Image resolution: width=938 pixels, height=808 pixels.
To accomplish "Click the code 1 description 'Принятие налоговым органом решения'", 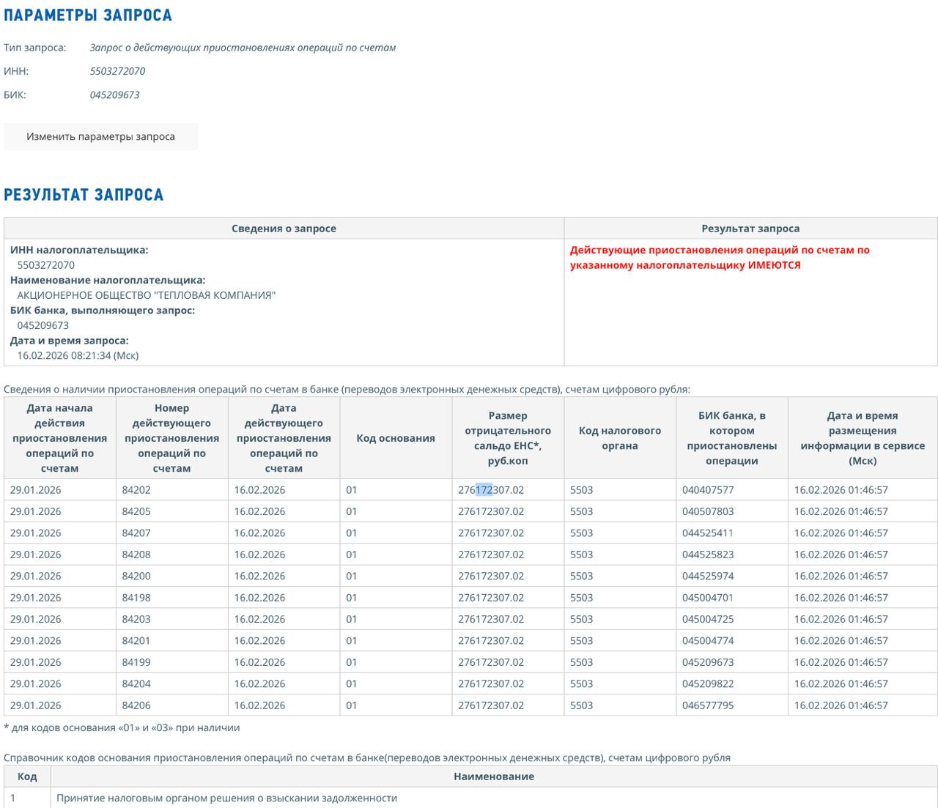I will (226, 798).
